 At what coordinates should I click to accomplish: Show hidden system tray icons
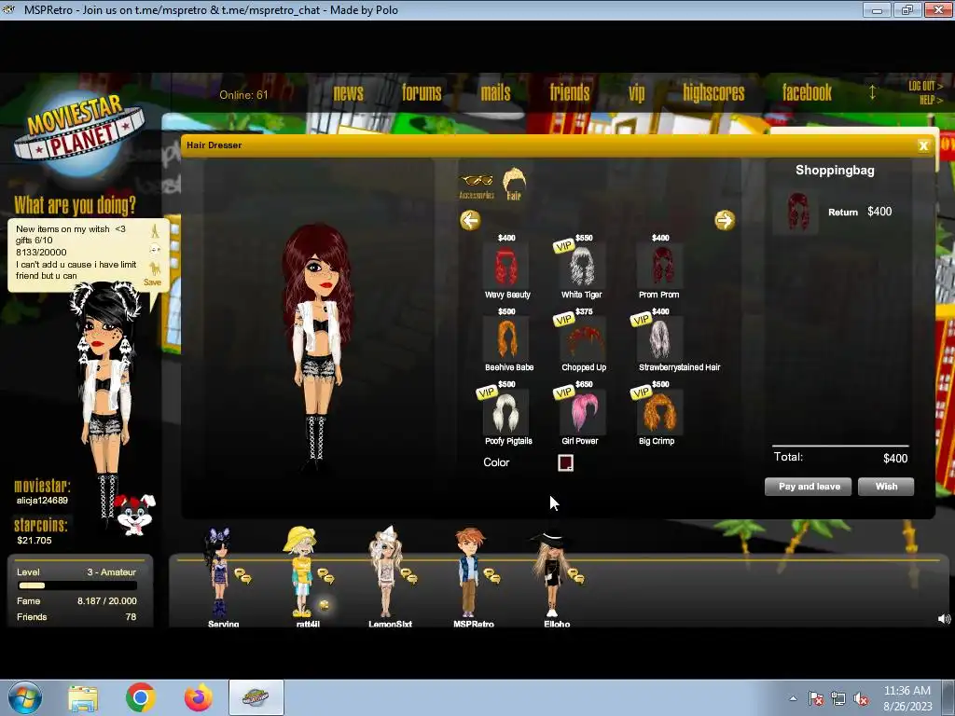(793, 698)
